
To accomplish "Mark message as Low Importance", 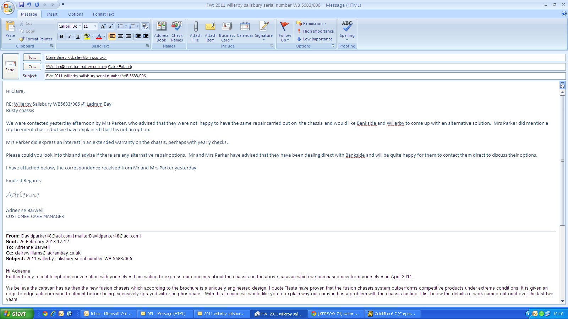I will point(315,39).
